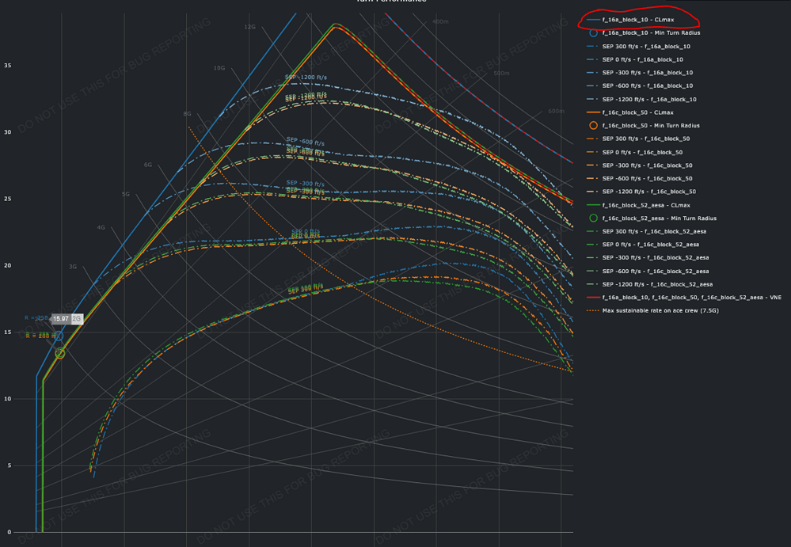Image resolution: width=791 pixels, height=547 pixels.
Task: Toggle SEP -300 ft/s - f_16a_block_10 legend item
Action: (x=640, y=73)
